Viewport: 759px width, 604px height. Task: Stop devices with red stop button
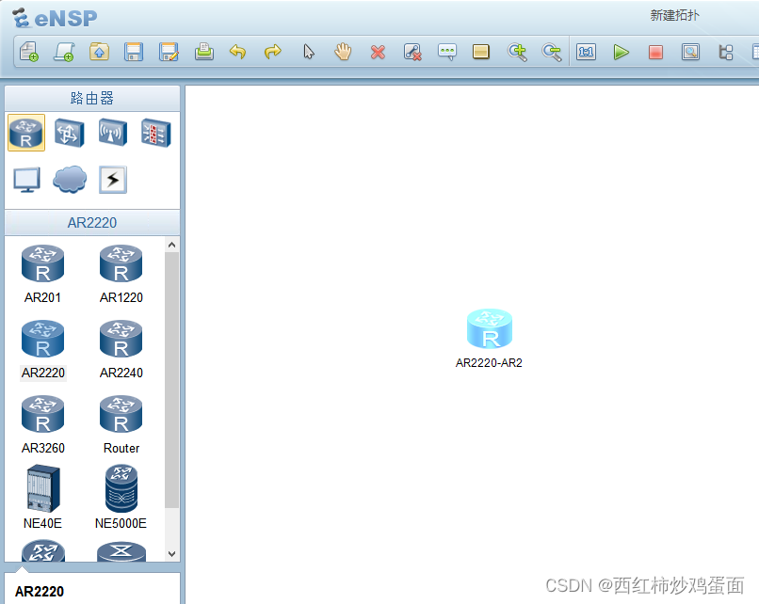click(655, 52)
